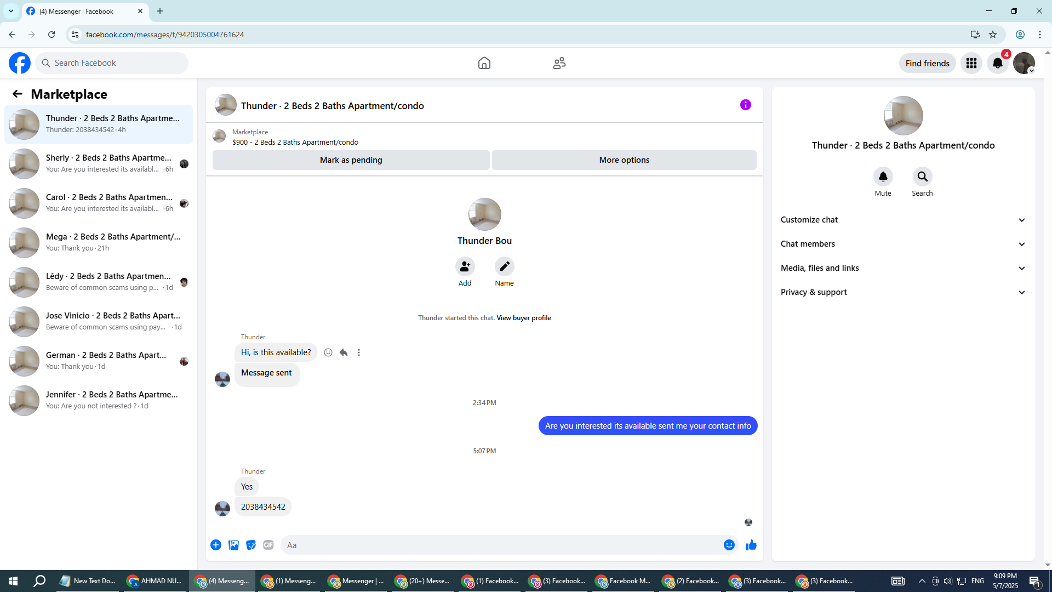This screenshot has width=1052, height=592.
Task: Click the GIF chooser icon
Action: pyautogui.click(x=268, y=545)
